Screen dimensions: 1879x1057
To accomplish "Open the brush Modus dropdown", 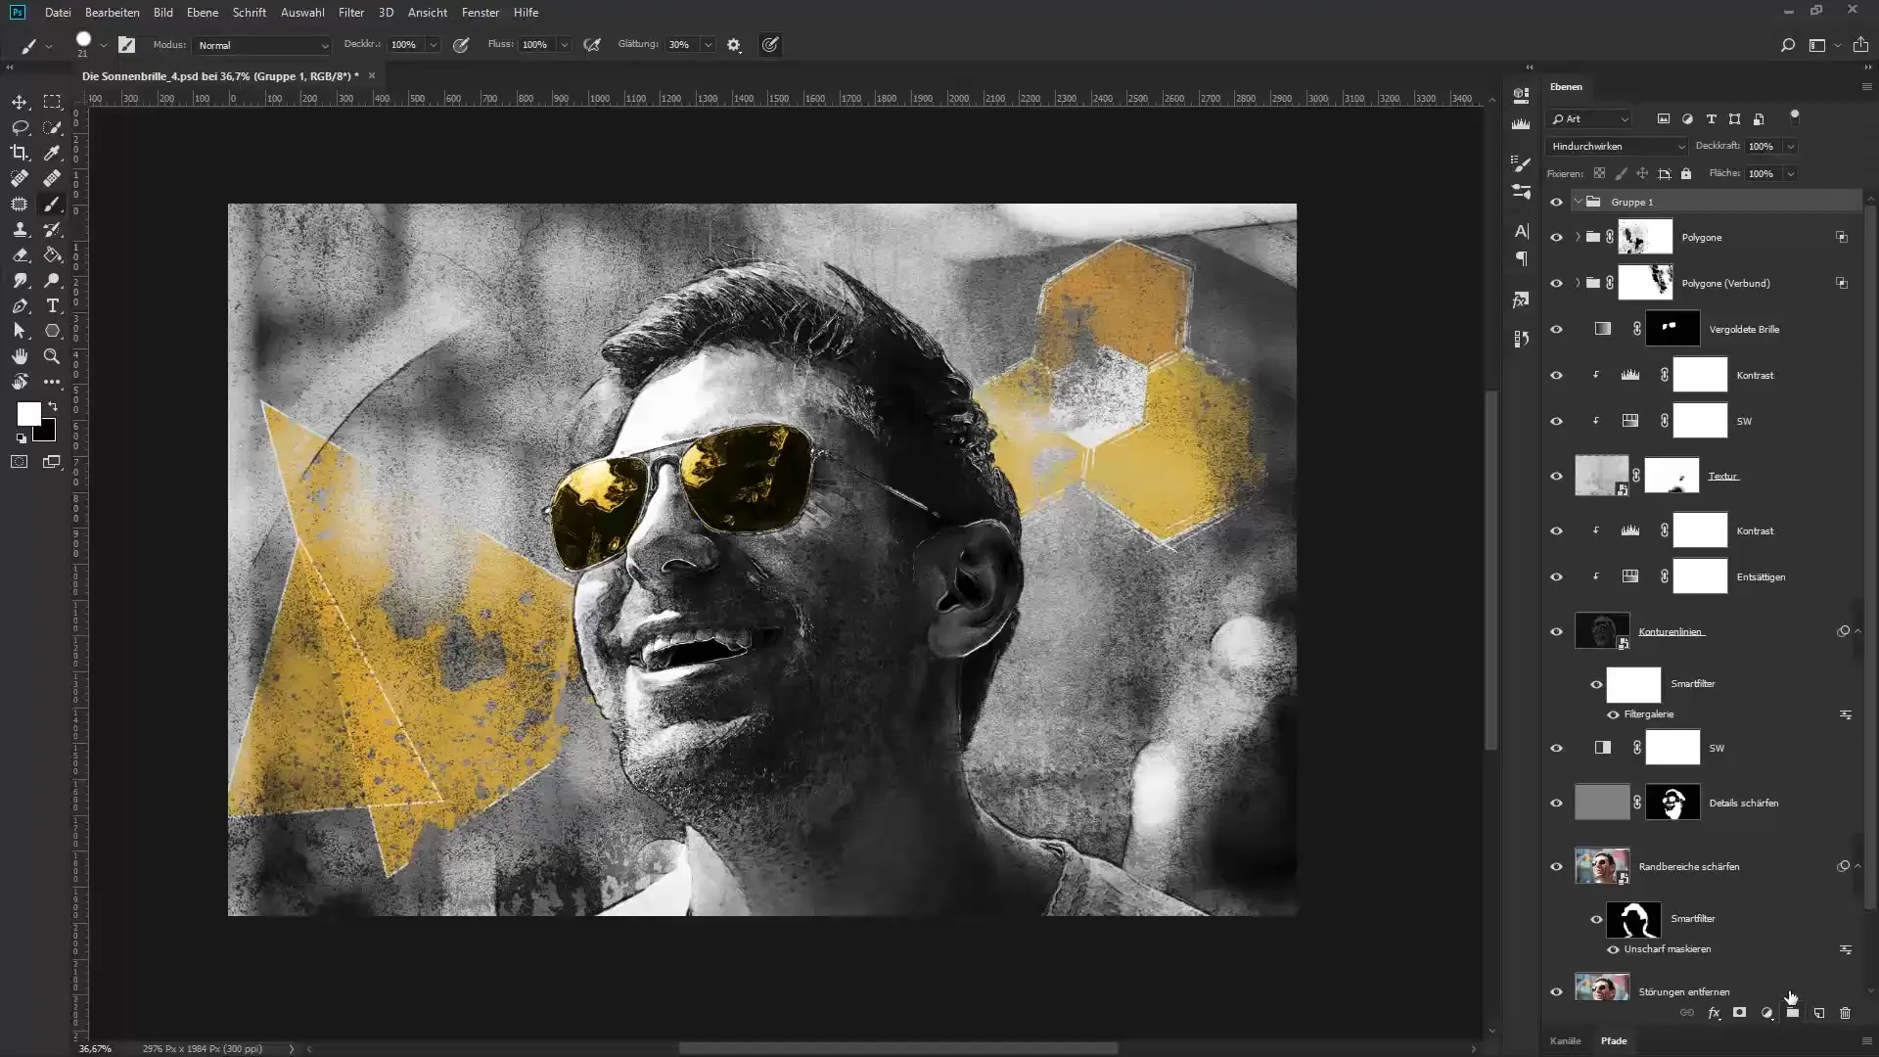I will [262, 45].
